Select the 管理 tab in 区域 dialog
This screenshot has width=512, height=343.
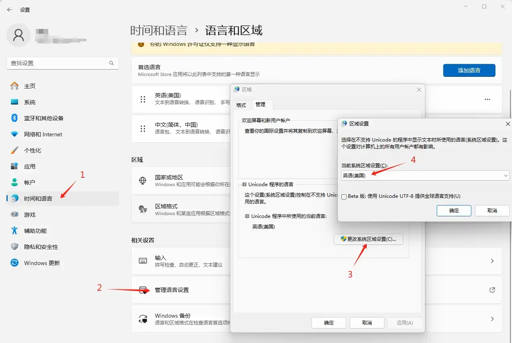point(261,105)
